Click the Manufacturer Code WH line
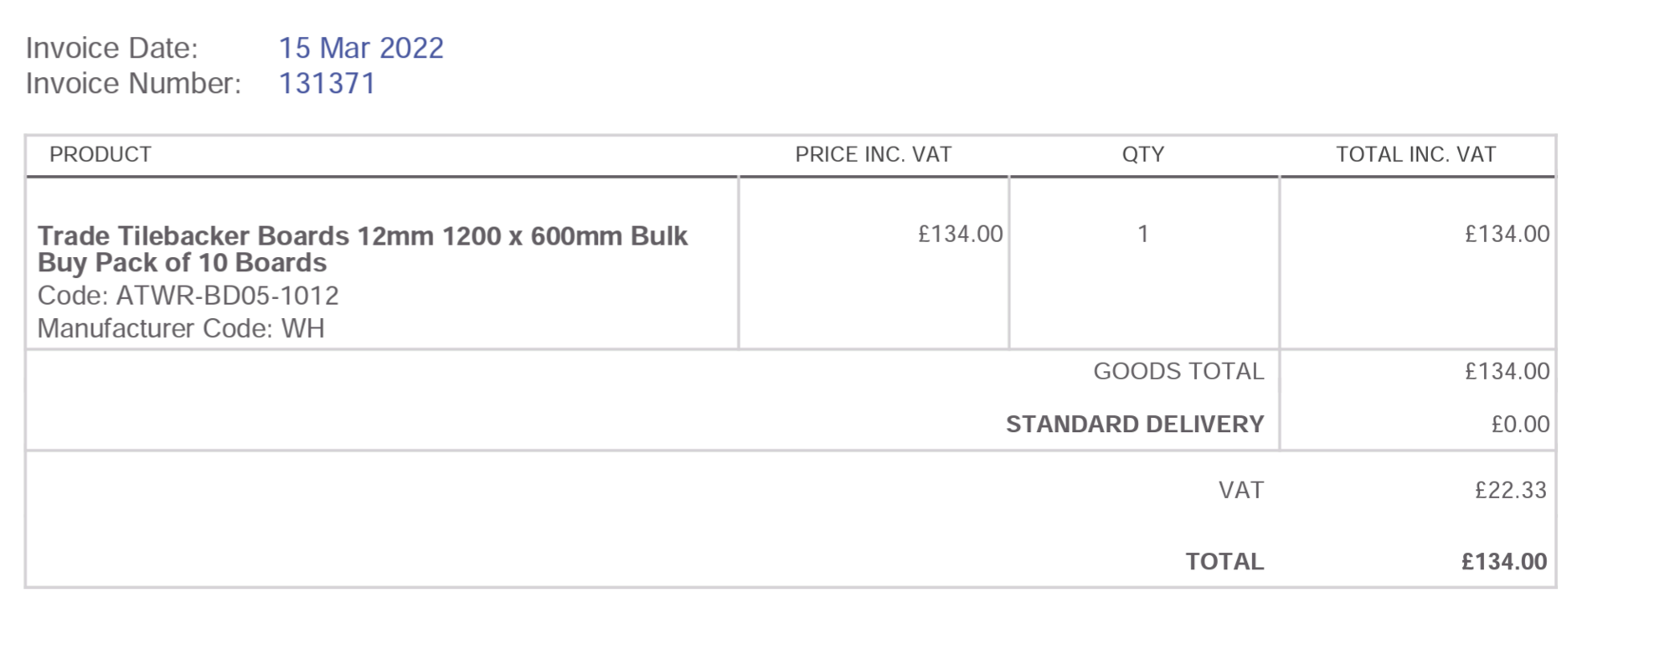Viewport: 1675px width, 654px height. 181,328
